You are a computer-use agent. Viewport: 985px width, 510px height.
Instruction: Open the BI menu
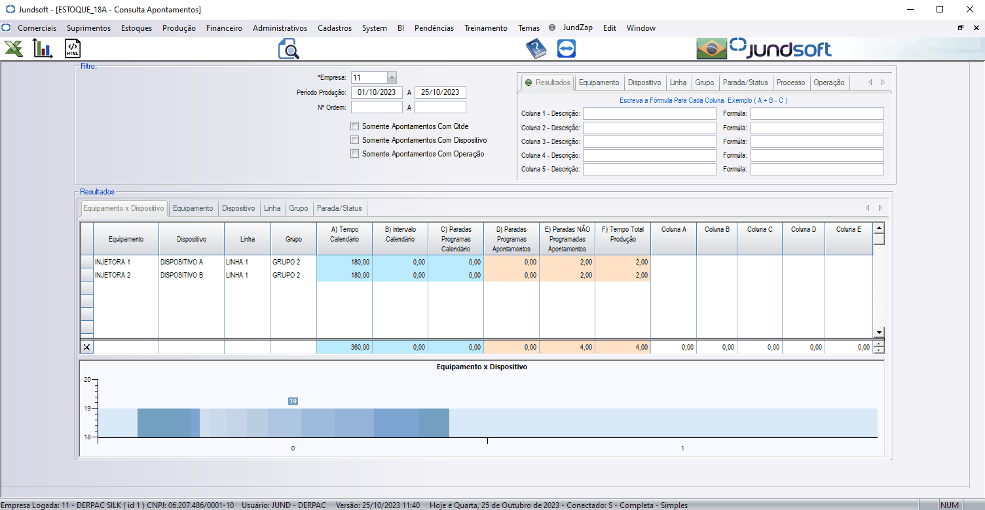point(401,28)
